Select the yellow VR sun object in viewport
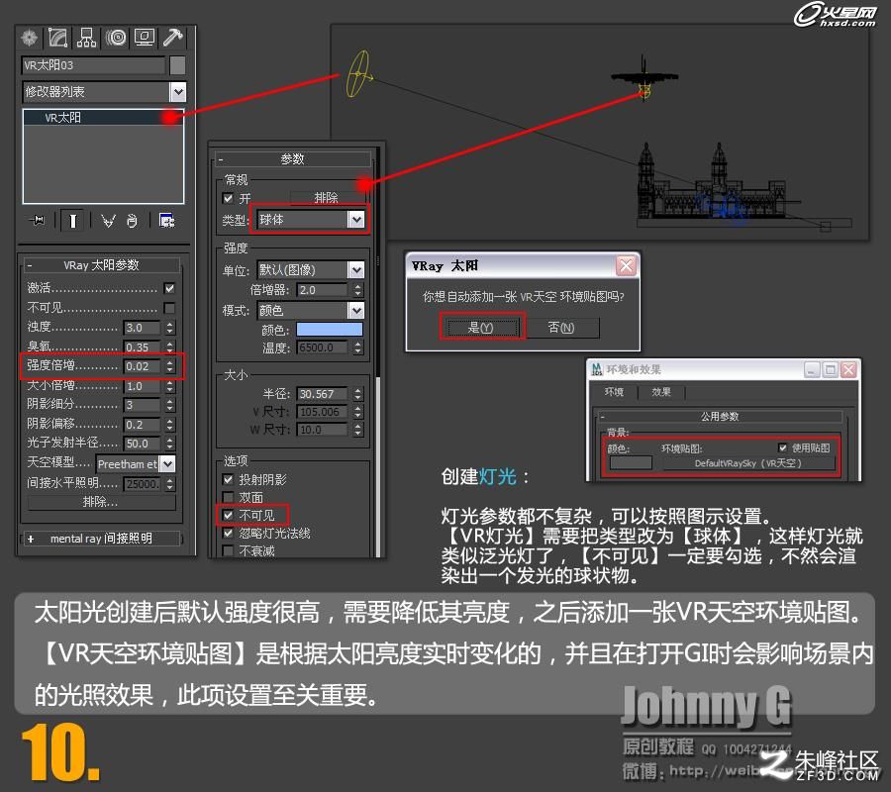891x792 pixels. [359, 74]
